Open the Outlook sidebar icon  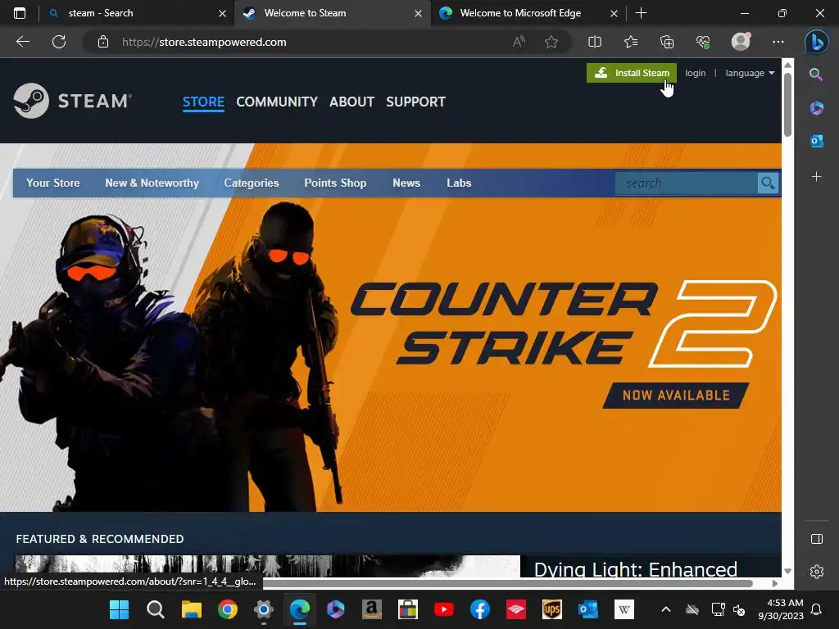[x=817, y=141]
